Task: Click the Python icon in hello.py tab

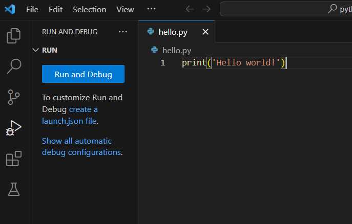Action: pos(151,32)
